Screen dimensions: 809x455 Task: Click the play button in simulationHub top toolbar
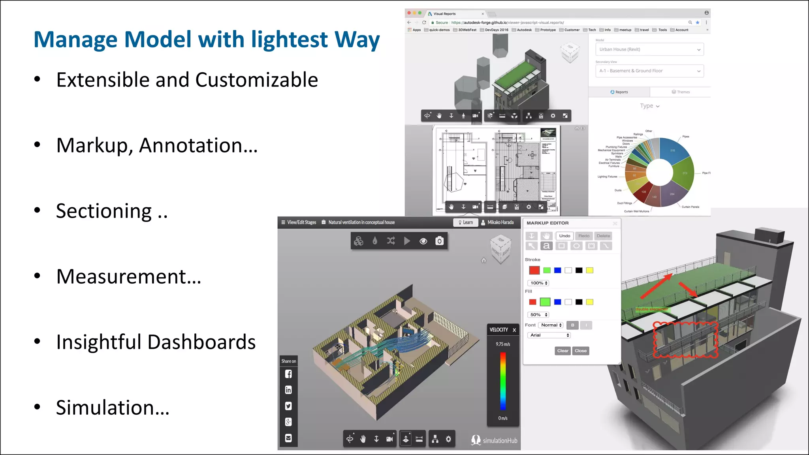click(x=407, y=241)
